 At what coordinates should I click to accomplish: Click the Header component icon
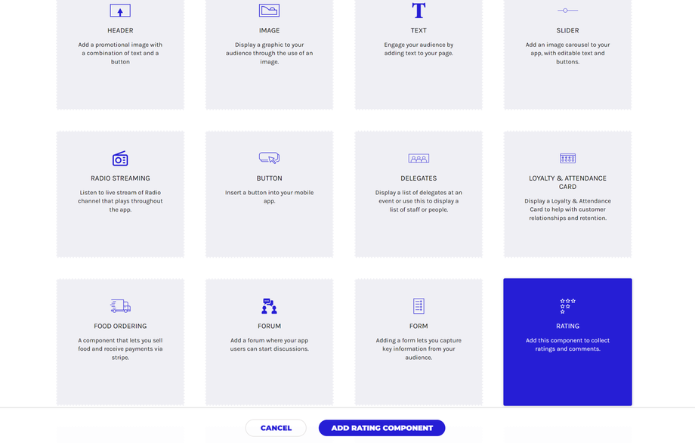pyautogui.click(x=120, y=11)
